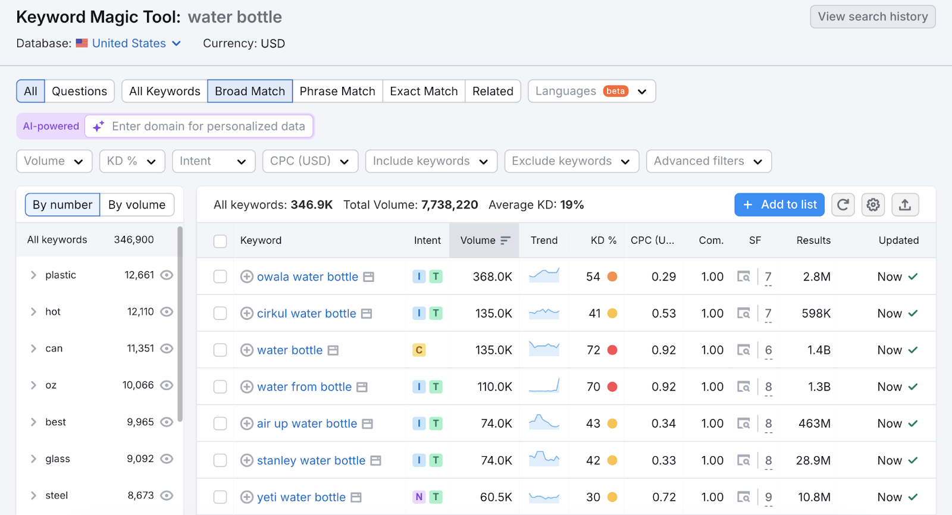This screenshot has width=952, height=515.
Task: Open SERP icon after water from bottle
Action: [362, 387]
